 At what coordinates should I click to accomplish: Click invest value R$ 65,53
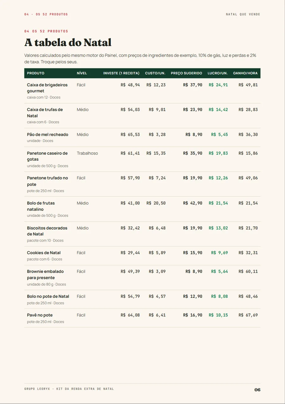130,135
